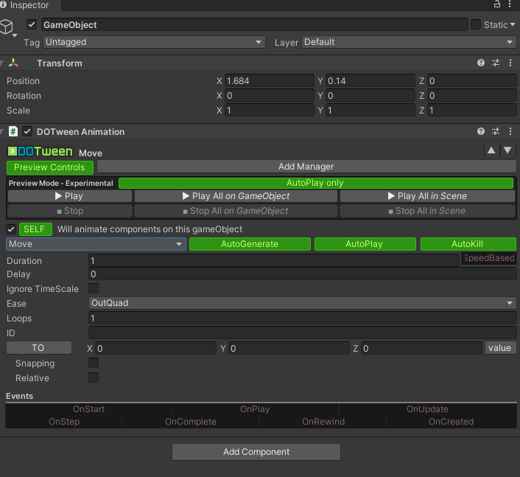Open the Move animation type dropdown
The width and height of the screenshot is (520, 477).
click(96, 244)
